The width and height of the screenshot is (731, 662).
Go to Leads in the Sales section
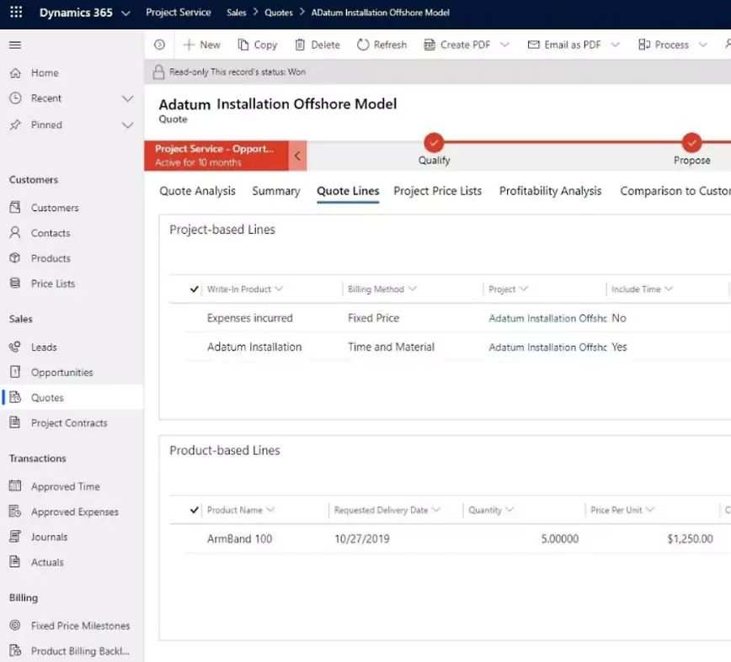click(x=44, y=347)
